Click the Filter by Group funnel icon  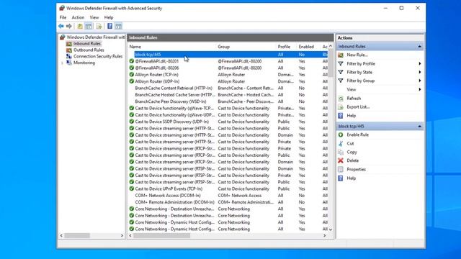(x=341, y=81)
